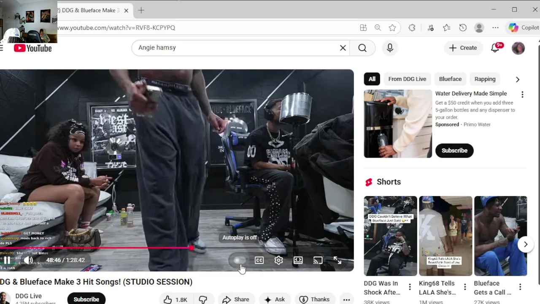Open browser profile icon

(479, 27)
